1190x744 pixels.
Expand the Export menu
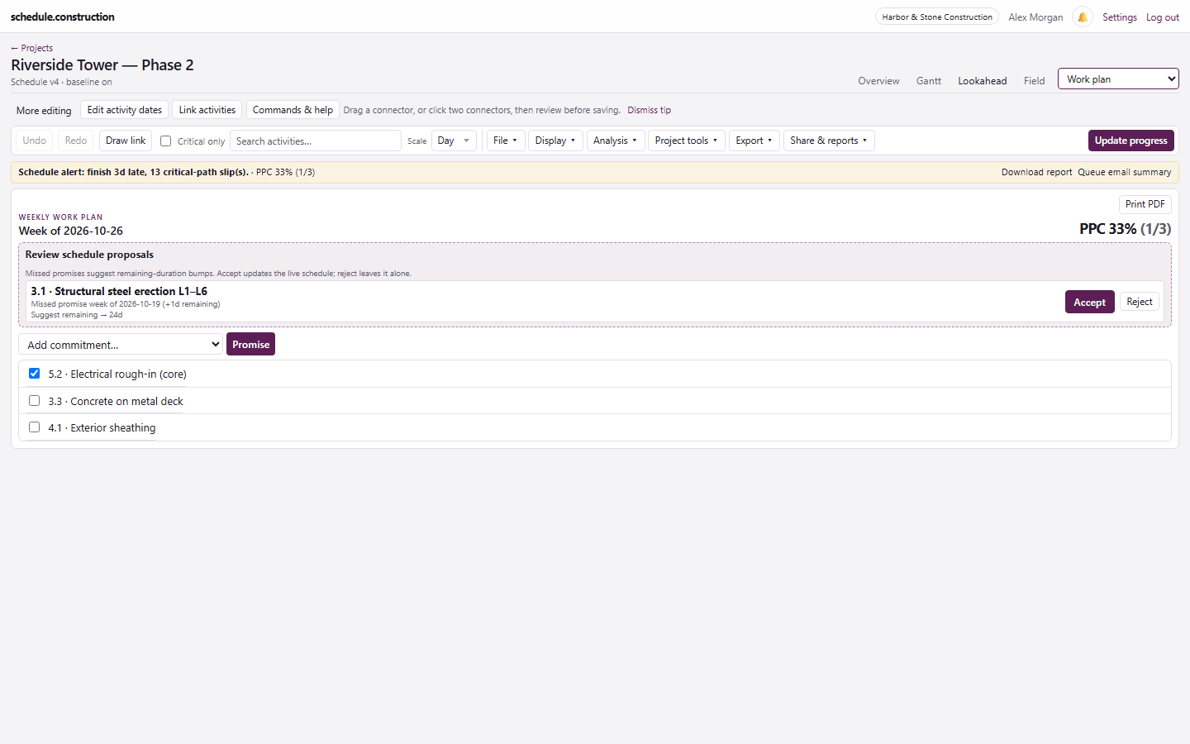point(754,141)
